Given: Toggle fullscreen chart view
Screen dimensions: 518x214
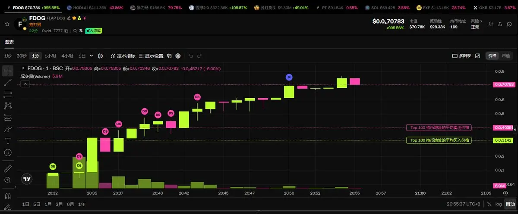Looking at the screenshot, I should pos(477,56).
